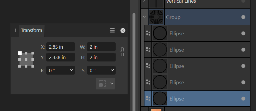Open dropdown arrow next to transform separately button
The height and width of the screenshot is (111, 256).
[x=112, y=84]
